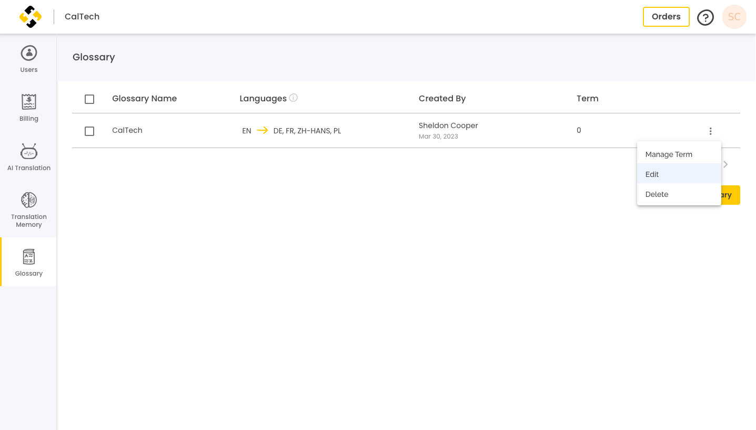Open the Users sidebar section
Viewport: 756px width, 430px height.
[29, 59]
